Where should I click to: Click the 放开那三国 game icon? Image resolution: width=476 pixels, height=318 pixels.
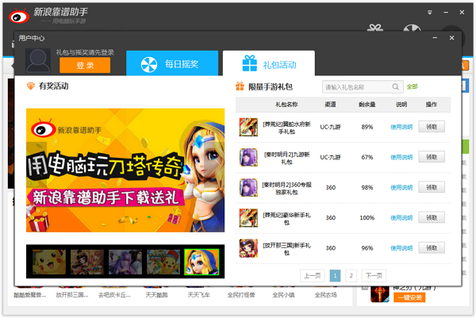248,248
